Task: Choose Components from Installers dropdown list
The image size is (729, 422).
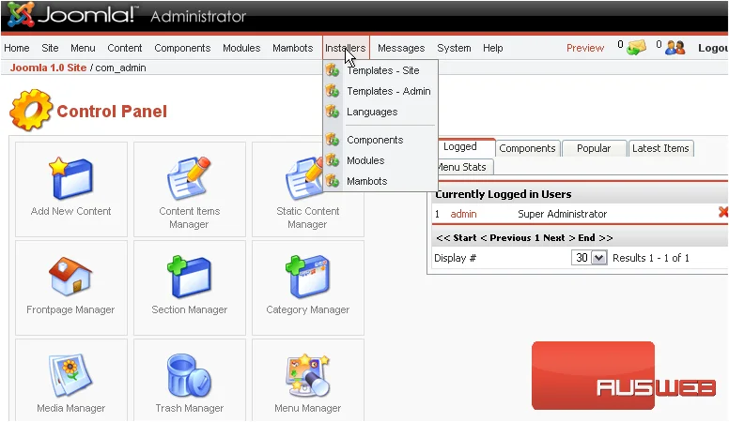Action: (x=375, y=140)
